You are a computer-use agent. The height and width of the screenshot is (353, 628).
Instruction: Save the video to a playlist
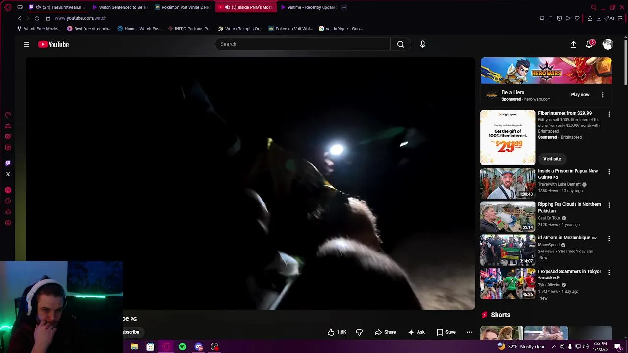tap(446, 332)
